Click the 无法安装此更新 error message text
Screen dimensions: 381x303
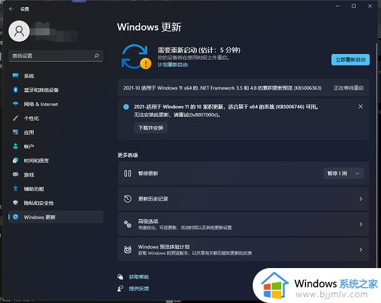pyautogui.click(x=177, y=115)
